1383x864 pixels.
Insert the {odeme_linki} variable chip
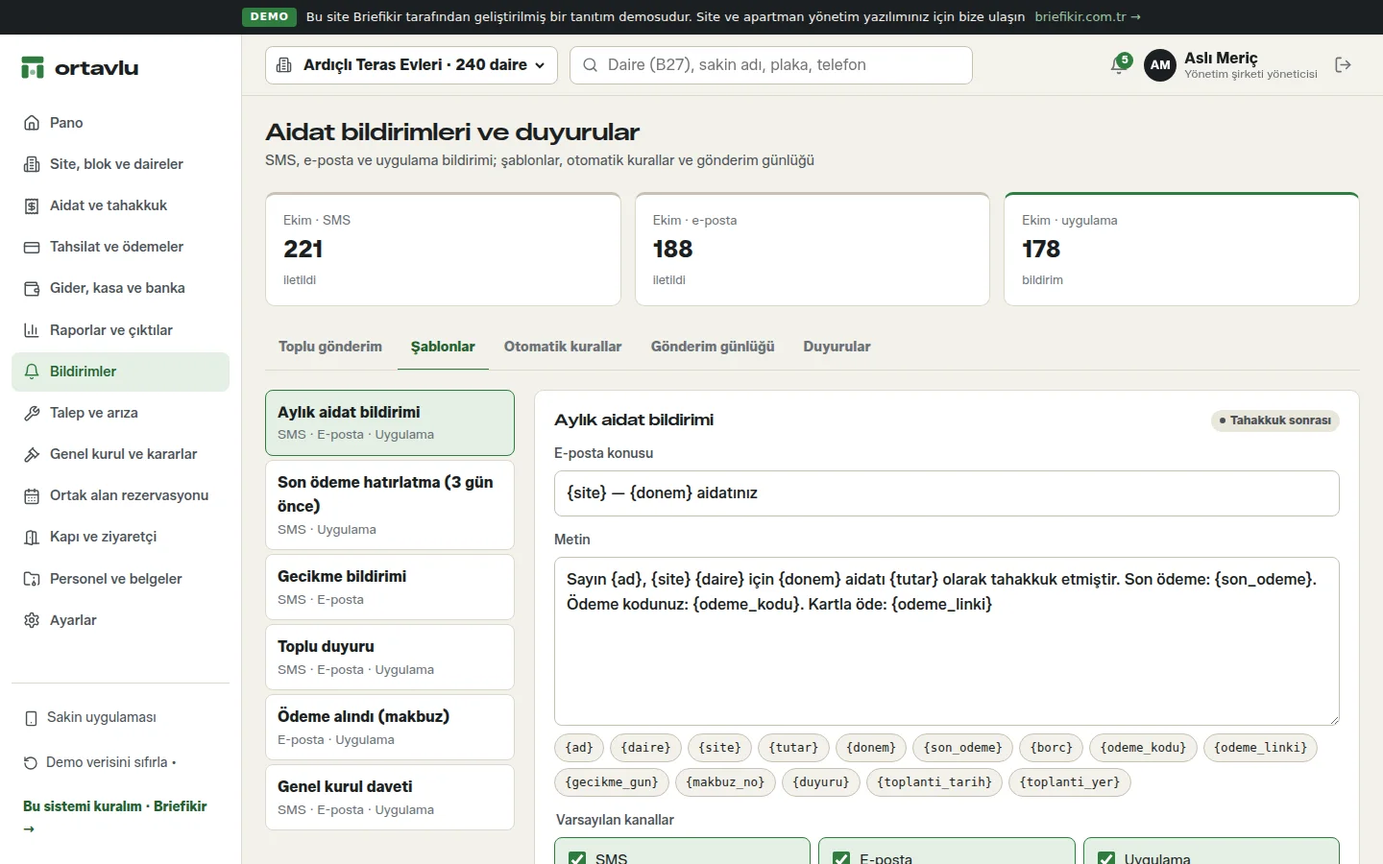click(1260, 748)
